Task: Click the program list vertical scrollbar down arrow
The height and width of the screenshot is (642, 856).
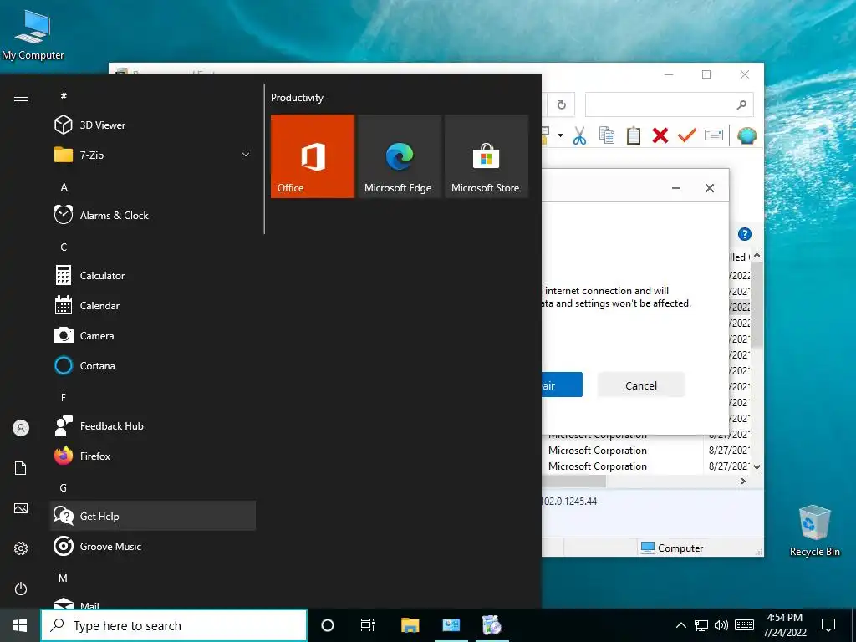Action: coord(757,467)
